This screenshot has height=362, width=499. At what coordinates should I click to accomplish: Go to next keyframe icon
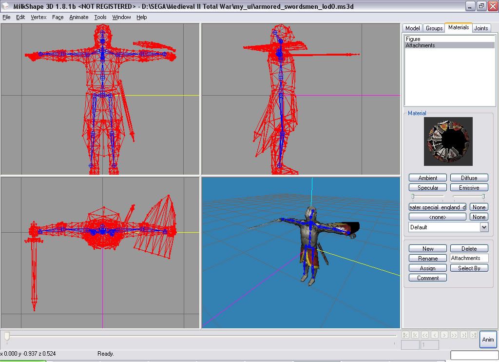(x=464, y=335)
